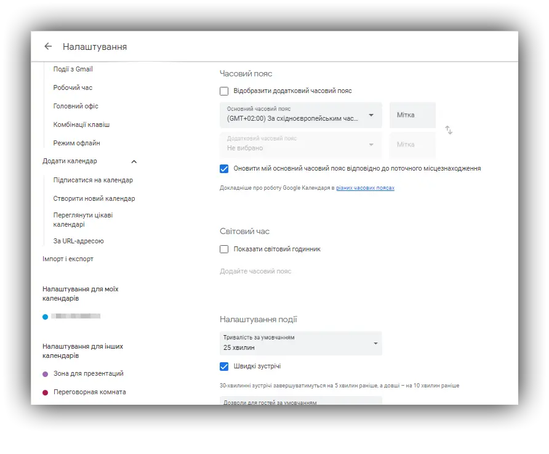Go to Режим офлайн section
This screenshot has width=549, height=454.
(x=76, y=143)
